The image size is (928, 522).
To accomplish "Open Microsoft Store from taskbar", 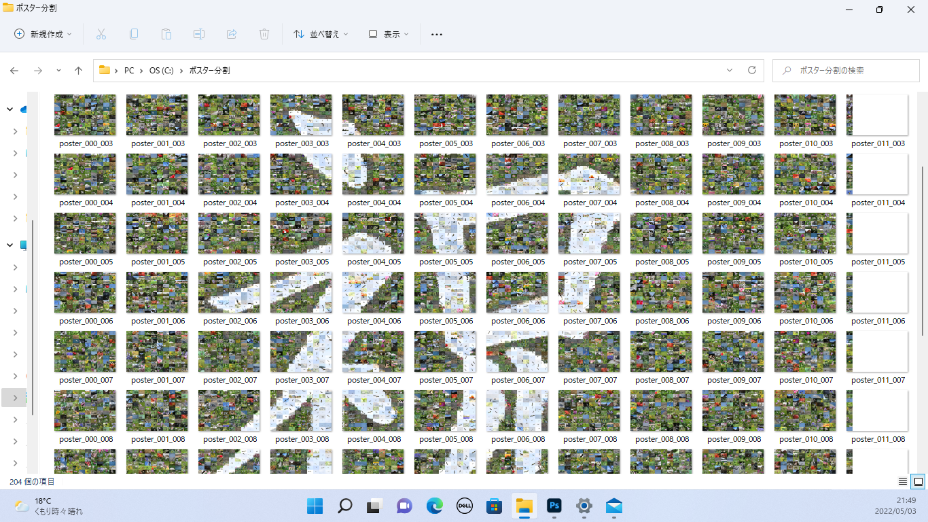I will tap(494, 506).
